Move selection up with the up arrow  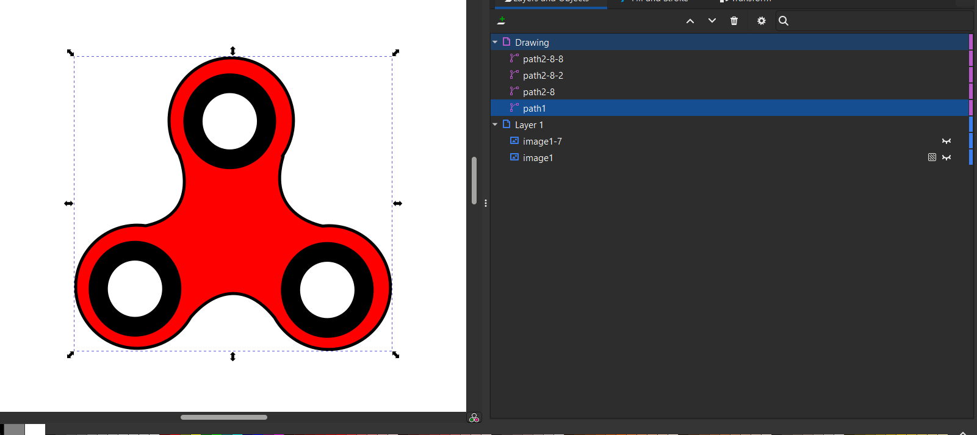click(690, 21)
